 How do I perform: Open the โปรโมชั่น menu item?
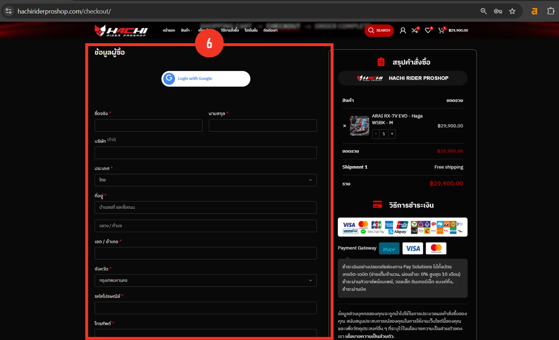pos(251,30)
